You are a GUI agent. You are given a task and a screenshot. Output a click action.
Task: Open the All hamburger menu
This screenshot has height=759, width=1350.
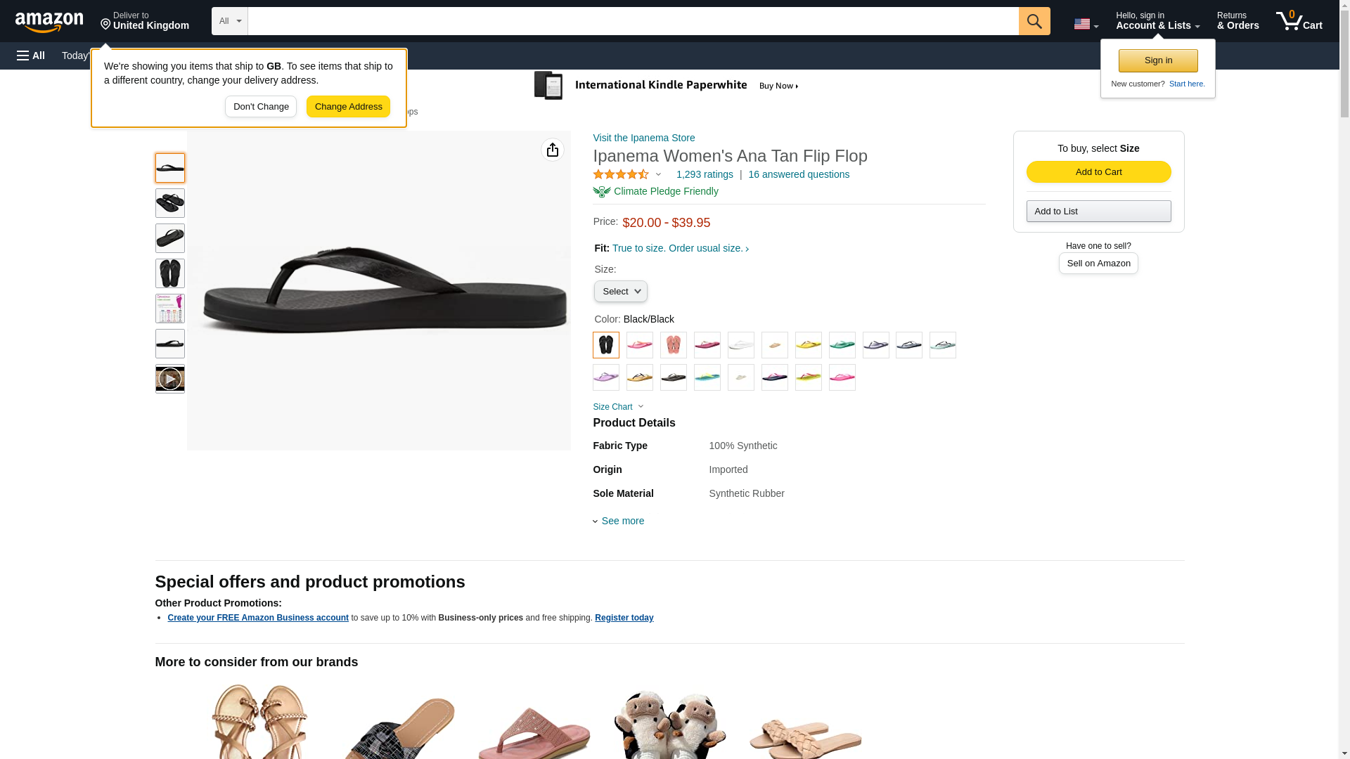point(31,56)
